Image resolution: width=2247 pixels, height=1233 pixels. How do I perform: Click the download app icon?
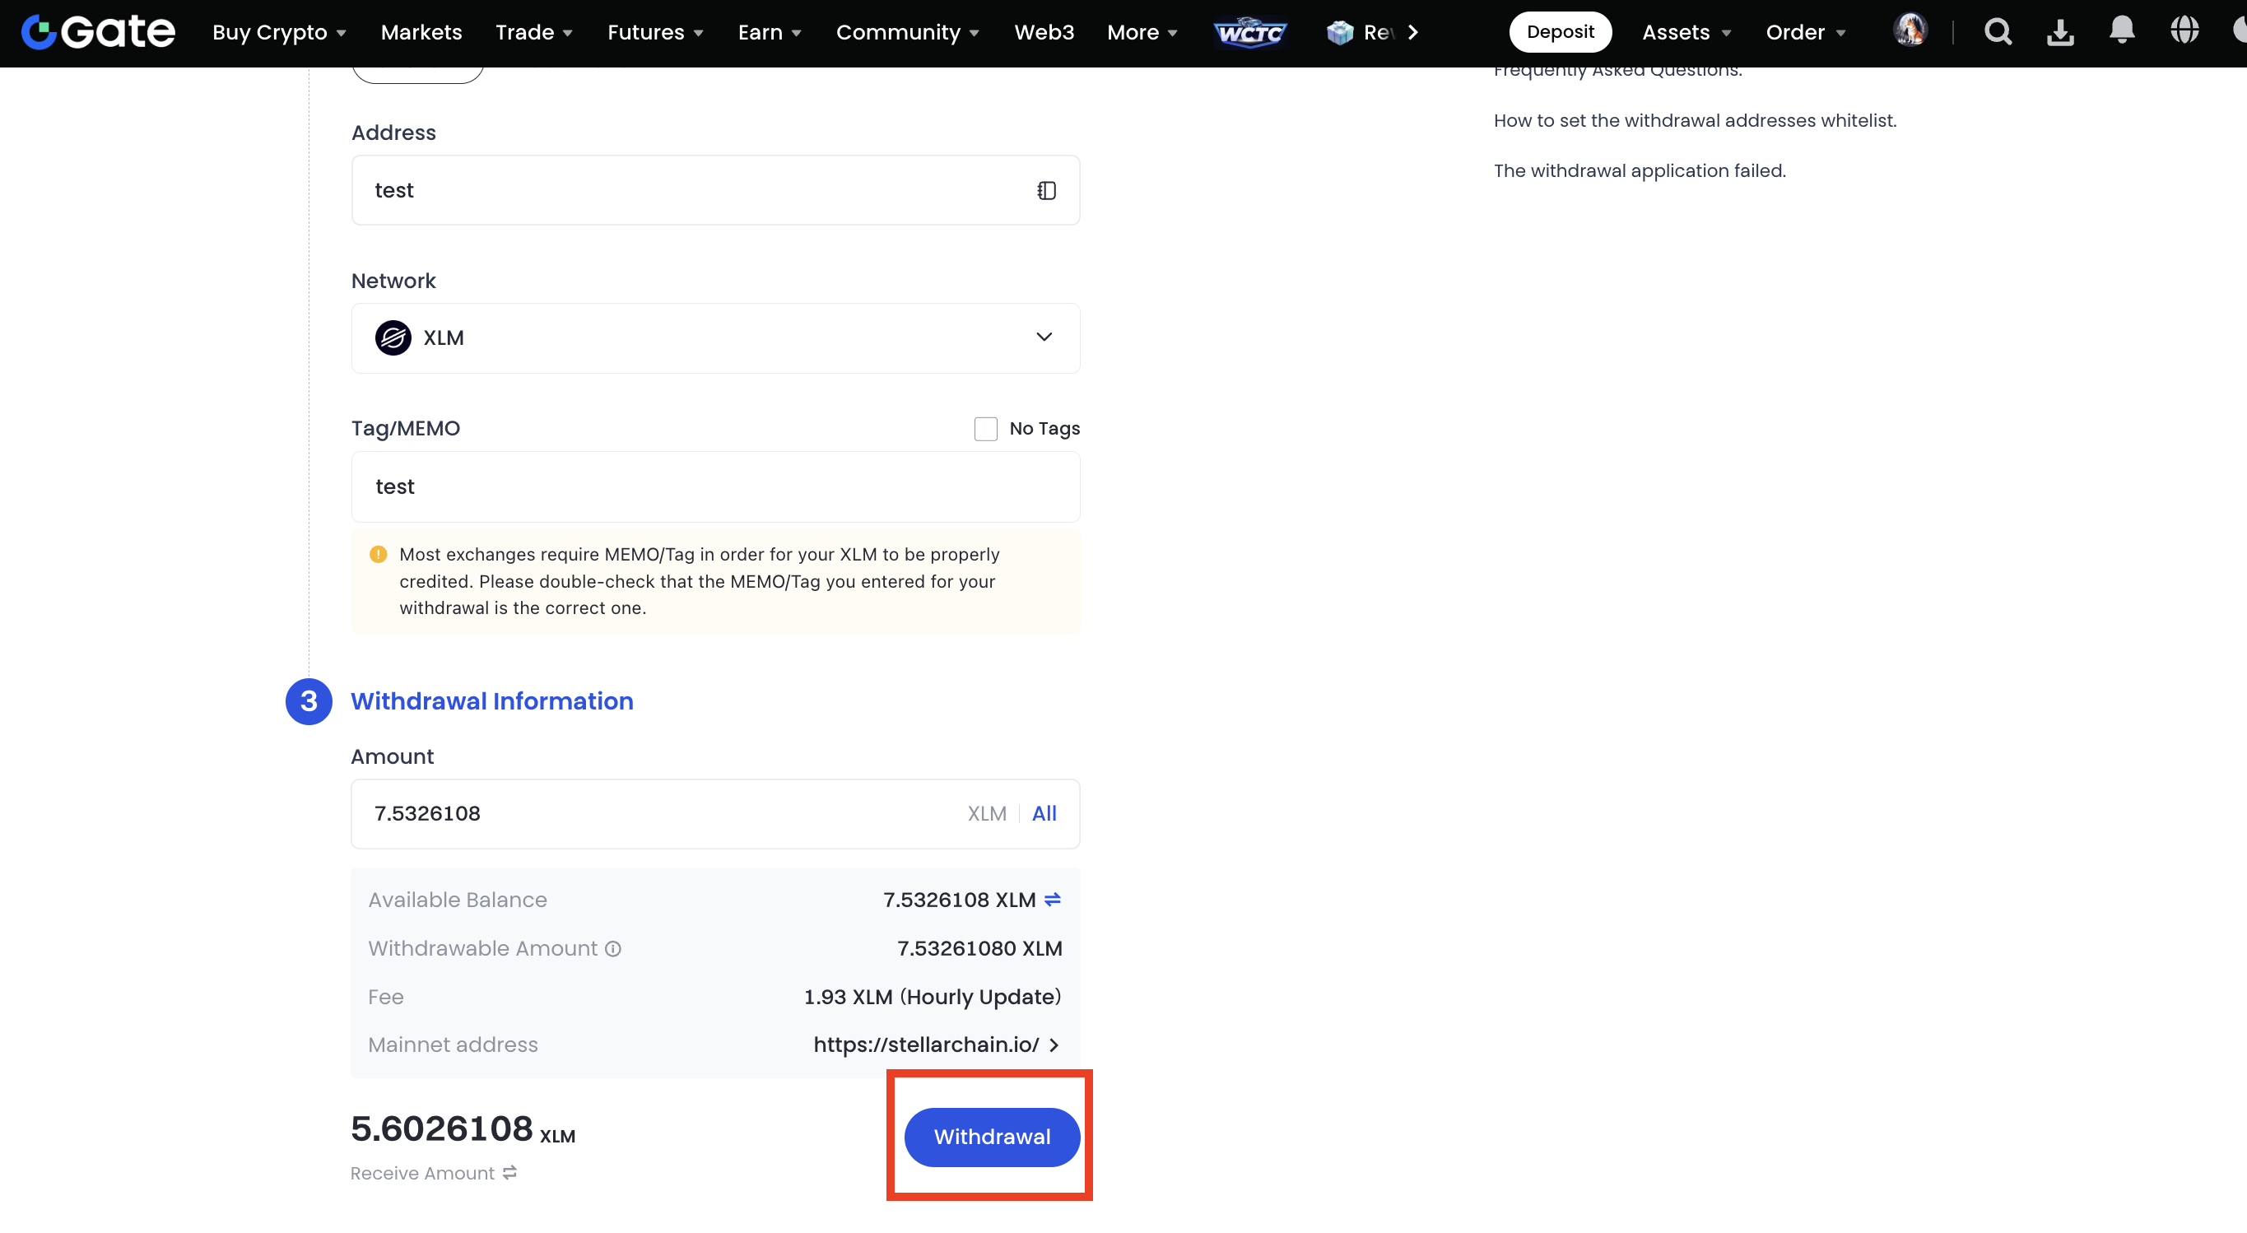[2059, 32]
